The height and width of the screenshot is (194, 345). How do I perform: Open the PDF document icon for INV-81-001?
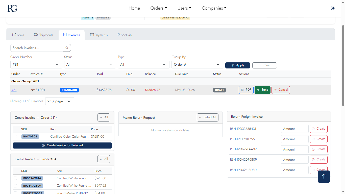pyautogui.click(x=243, y=90)
